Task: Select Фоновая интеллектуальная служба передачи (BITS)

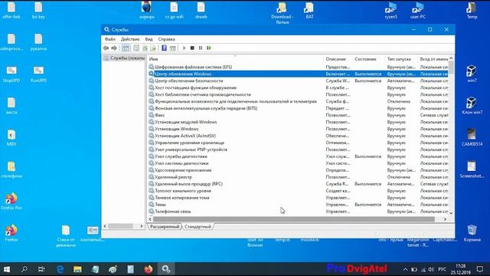Action: pos(299,108)
